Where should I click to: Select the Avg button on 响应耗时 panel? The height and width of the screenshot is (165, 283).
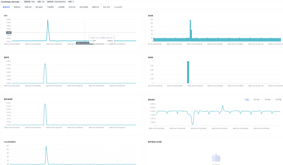pos(246,100)
